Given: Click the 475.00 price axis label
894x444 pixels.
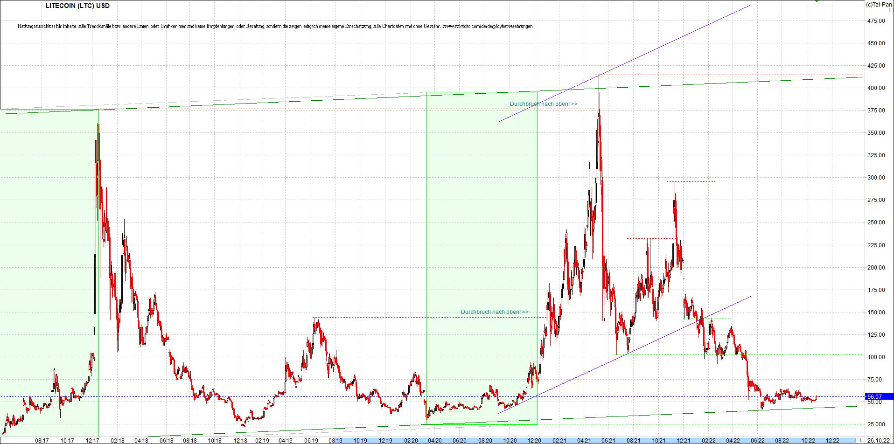Looking at the screenshot, I should 876,21.
